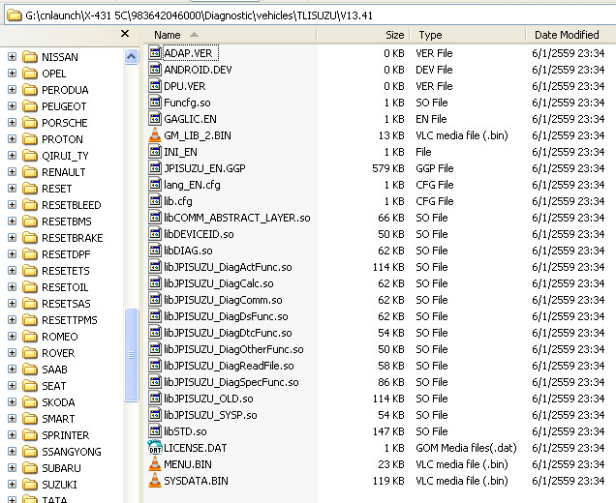616x503 pixels.
Task: Click the 579 KB size cell
Action: (x=388, y=168)
